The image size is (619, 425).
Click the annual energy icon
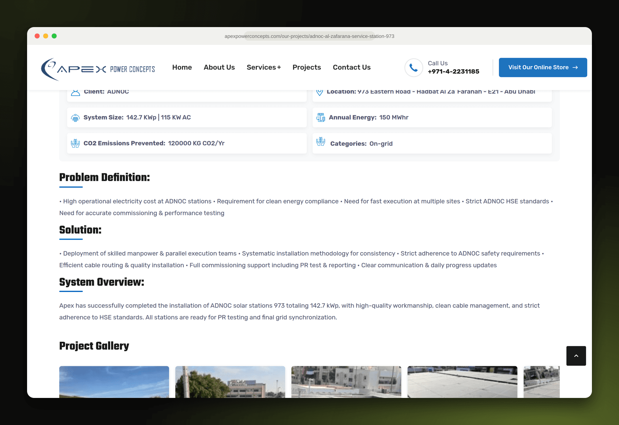coord(321,118)
